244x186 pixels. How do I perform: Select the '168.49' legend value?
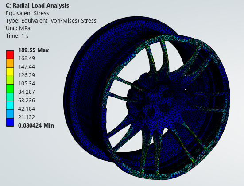pos(27,58)
